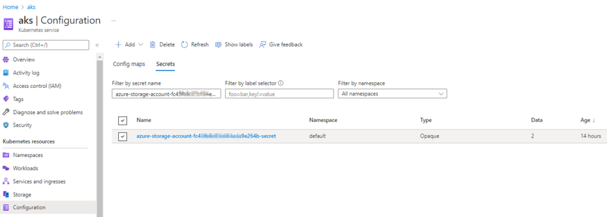Toggle the select-all checkbox in table header
The width and height of the screenshot is (607, 217).
point(122,121)
